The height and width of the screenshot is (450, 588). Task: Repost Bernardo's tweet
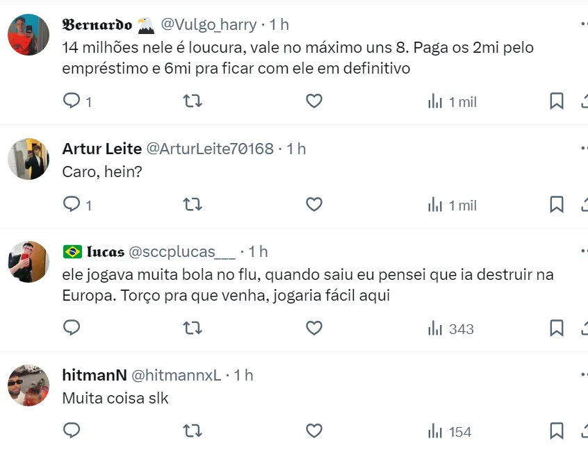[193, 101]
